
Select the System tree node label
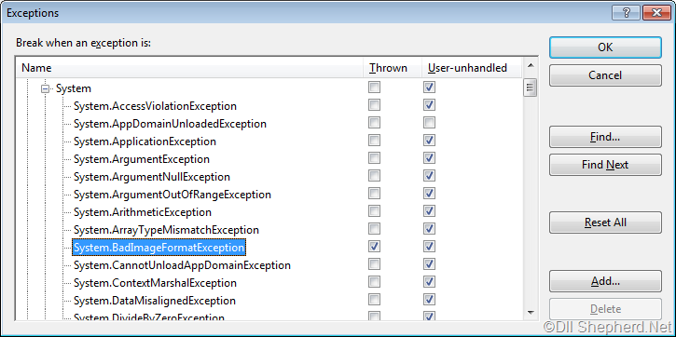coord(74,88)
